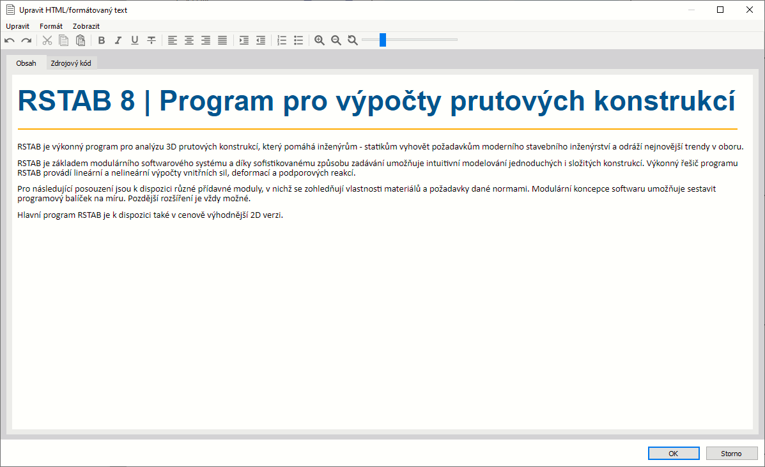The width and height of the screenshot is (765, 467).
Task: Undo the last change
Action: coord(9,40)
